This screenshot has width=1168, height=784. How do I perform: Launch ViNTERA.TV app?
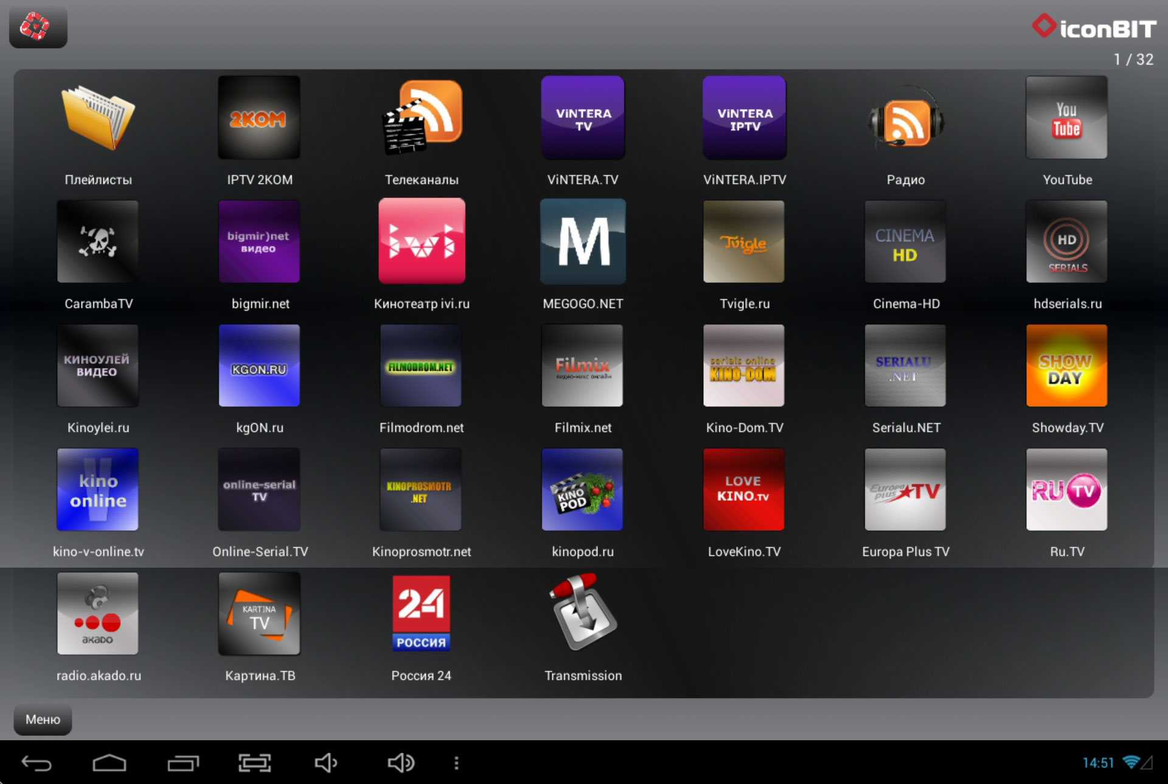click(x=583, y=118)
